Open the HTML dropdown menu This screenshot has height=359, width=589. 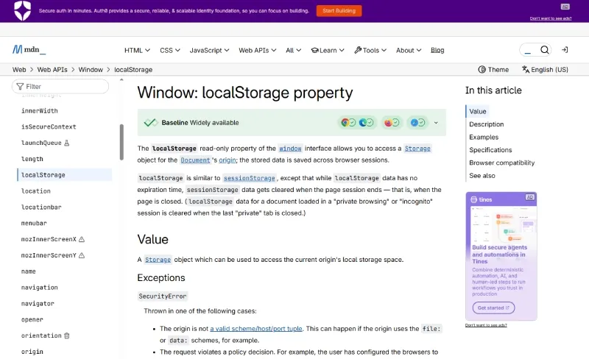pos(137,50)
